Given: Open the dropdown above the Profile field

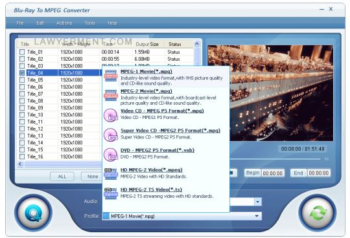Looking at the screenshot, I should click(x=257, y=202).
